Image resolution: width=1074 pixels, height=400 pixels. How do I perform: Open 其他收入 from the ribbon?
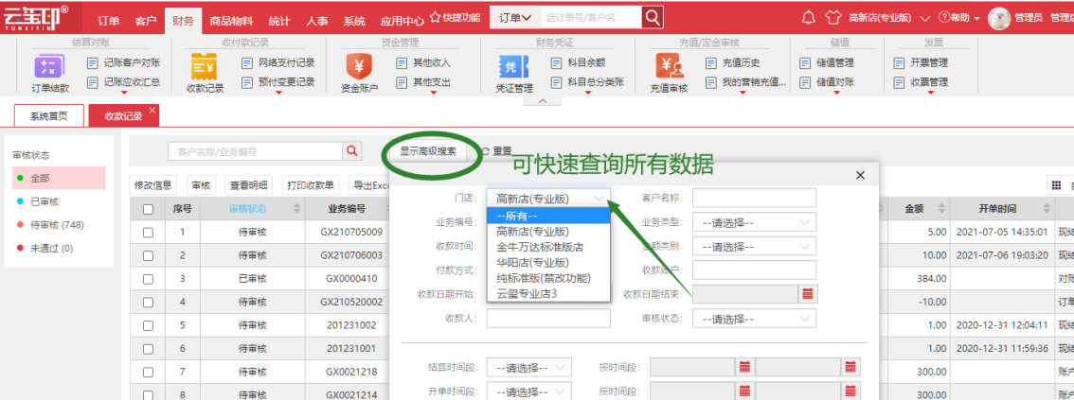[424, 63]
